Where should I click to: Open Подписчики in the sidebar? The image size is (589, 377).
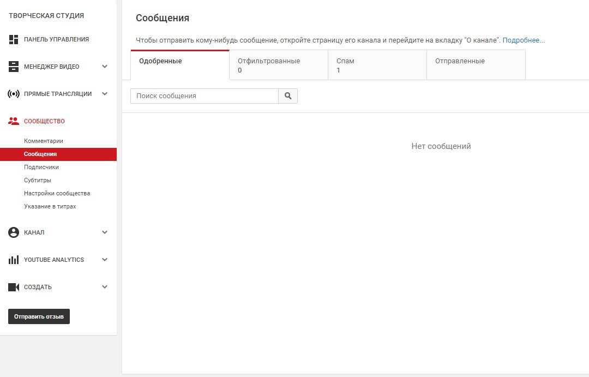click(41, 167)
